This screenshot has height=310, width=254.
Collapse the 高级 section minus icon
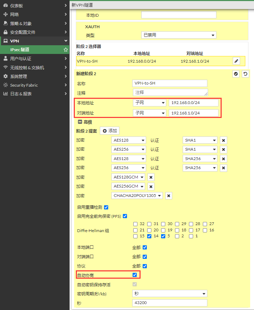[x=80, y=122]
